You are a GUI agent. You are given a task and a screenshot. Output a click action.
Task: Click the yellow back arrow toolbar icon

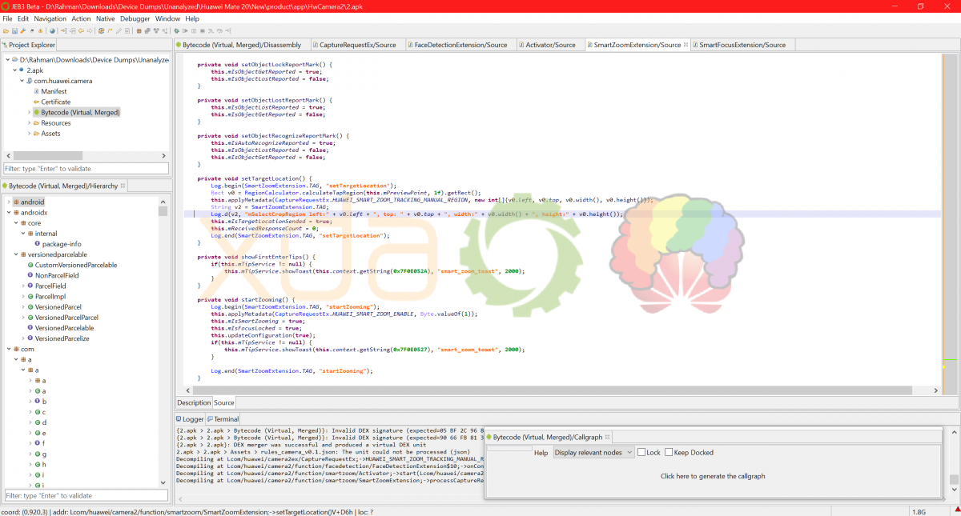pyautogui.click(x=81, y=31)
